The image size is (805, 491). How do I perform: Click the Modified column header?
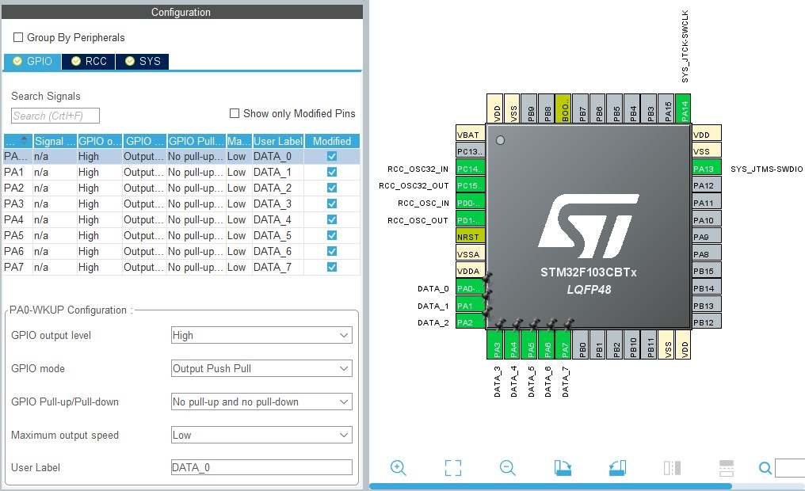[x=332, y=141]
